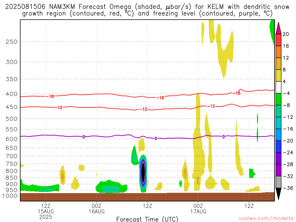Click the gray -32 to -36 colorbar swatch

coord(278,182)
